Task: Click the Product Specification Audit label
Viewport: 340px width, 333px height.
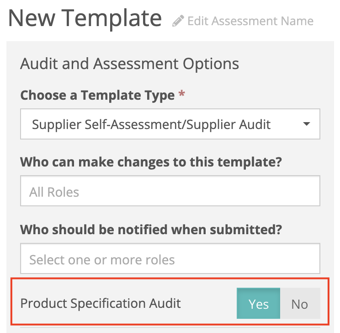Action: click(101, 303)
